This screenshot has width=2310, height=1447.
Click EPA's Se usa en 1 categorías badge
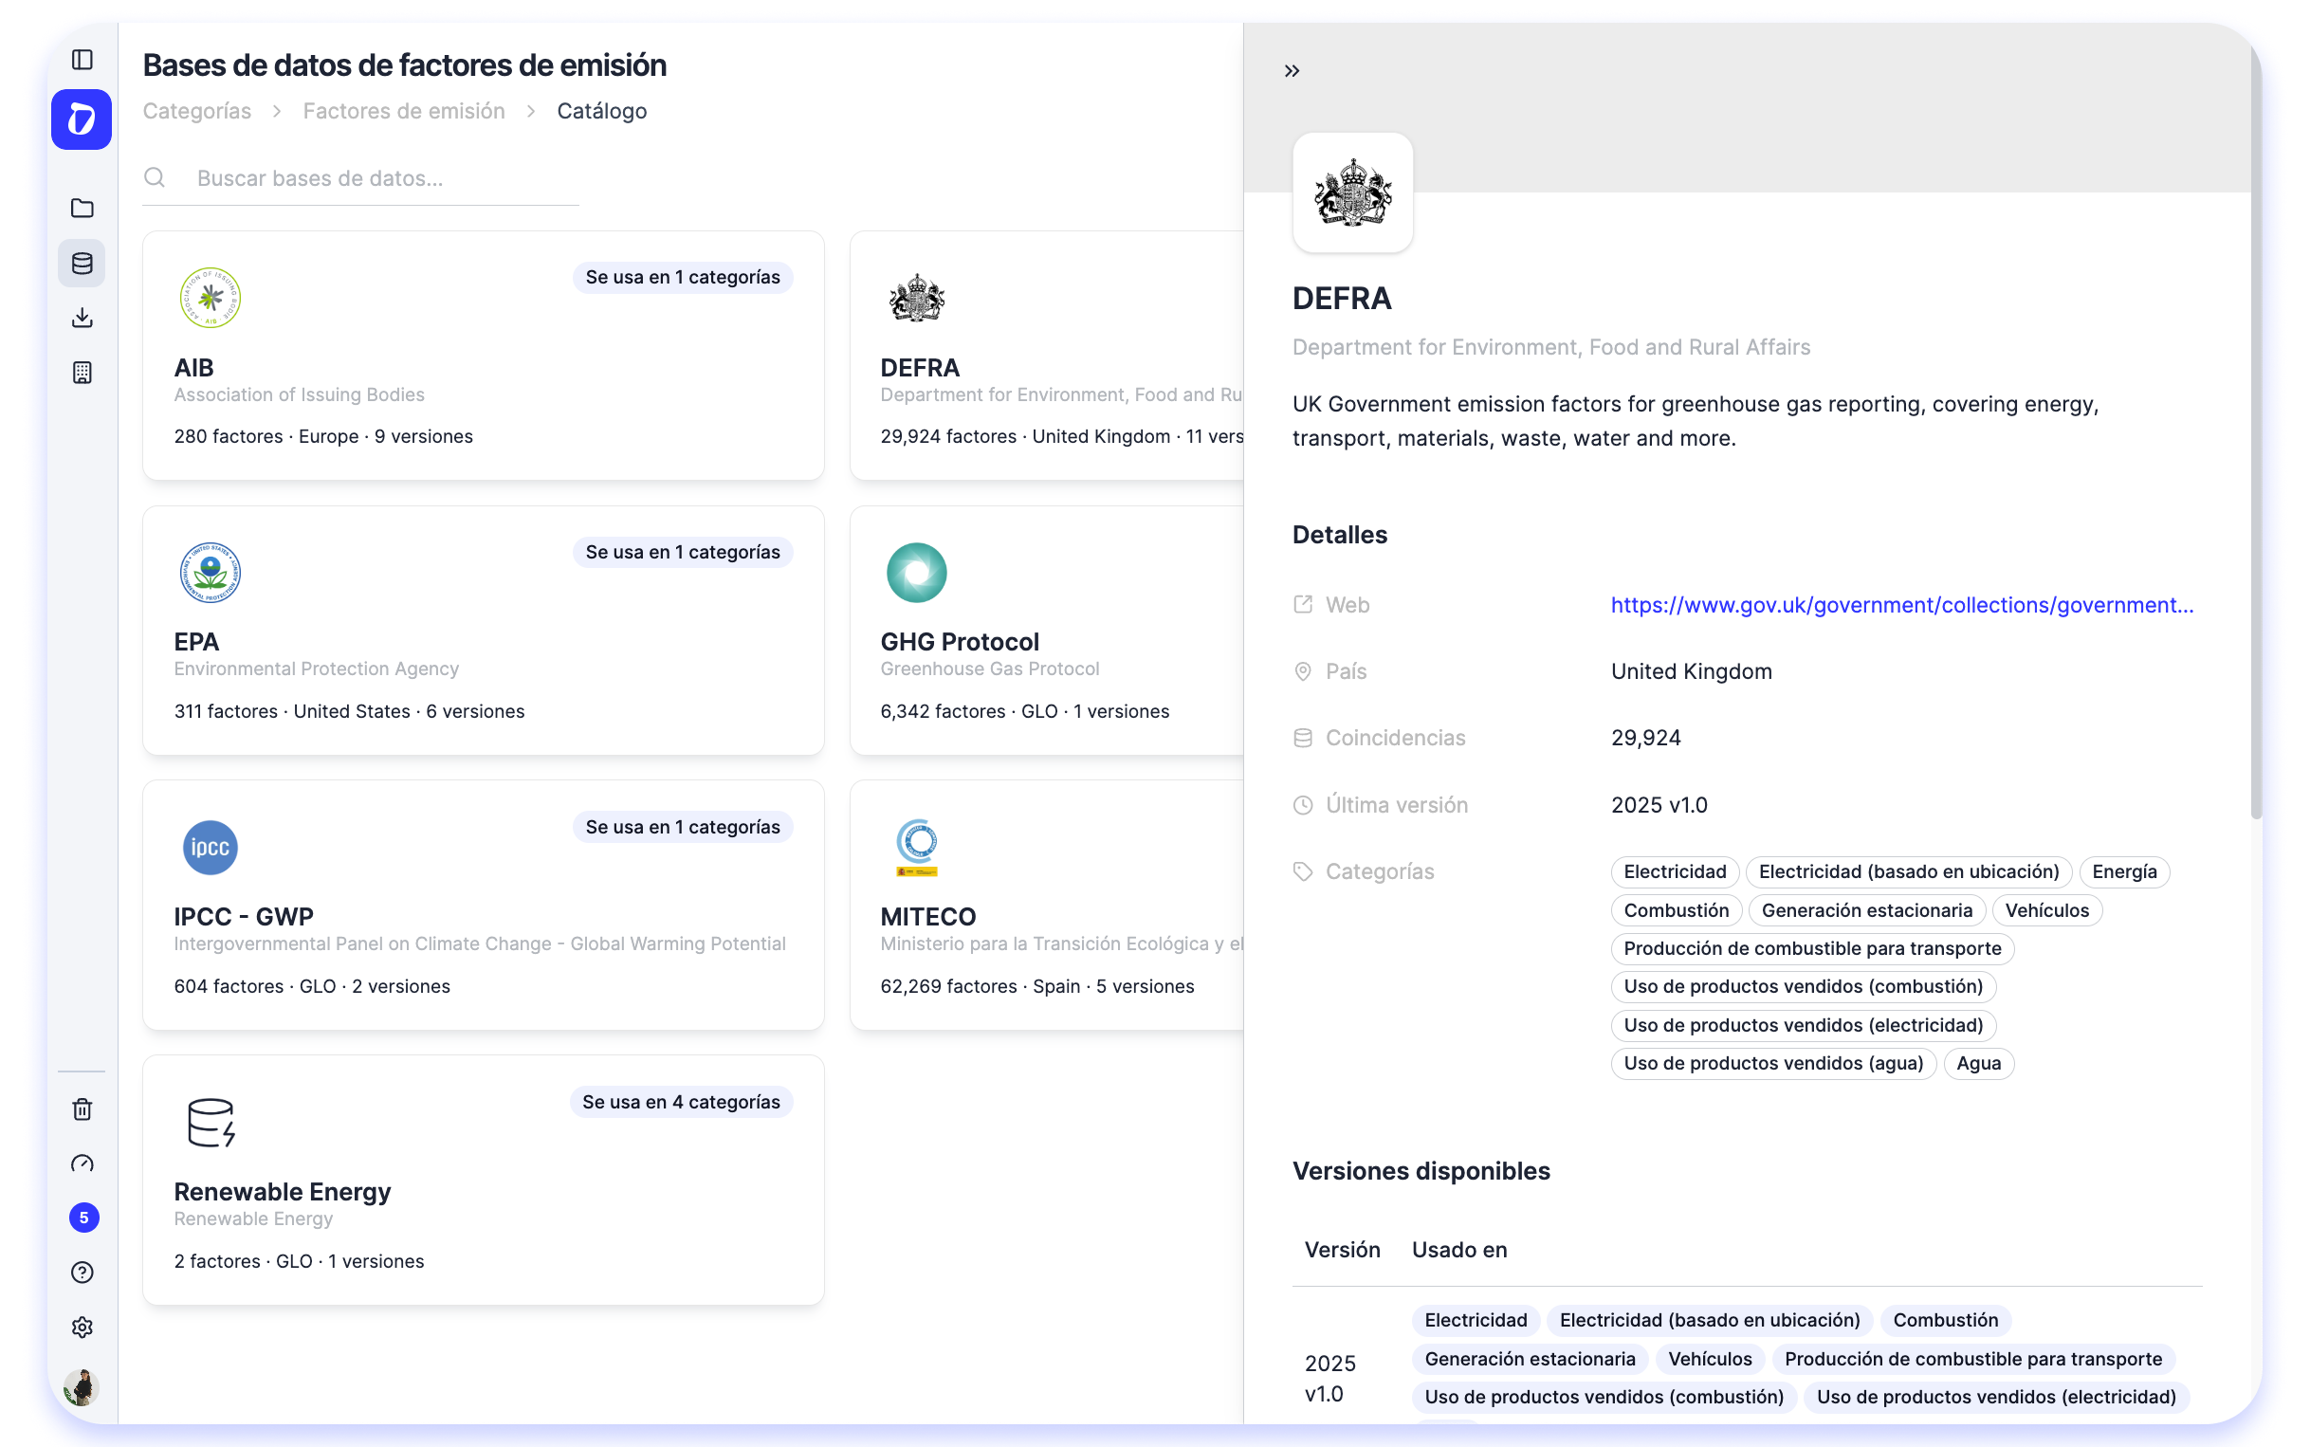[682, 552]
